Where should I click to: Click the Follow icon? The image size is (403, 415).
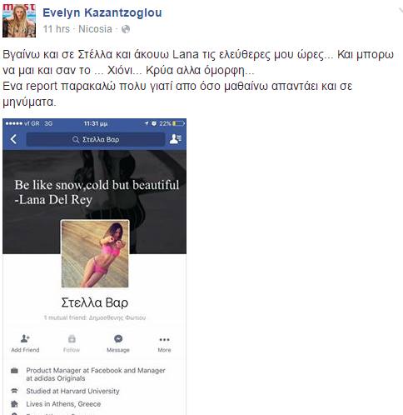72,338
